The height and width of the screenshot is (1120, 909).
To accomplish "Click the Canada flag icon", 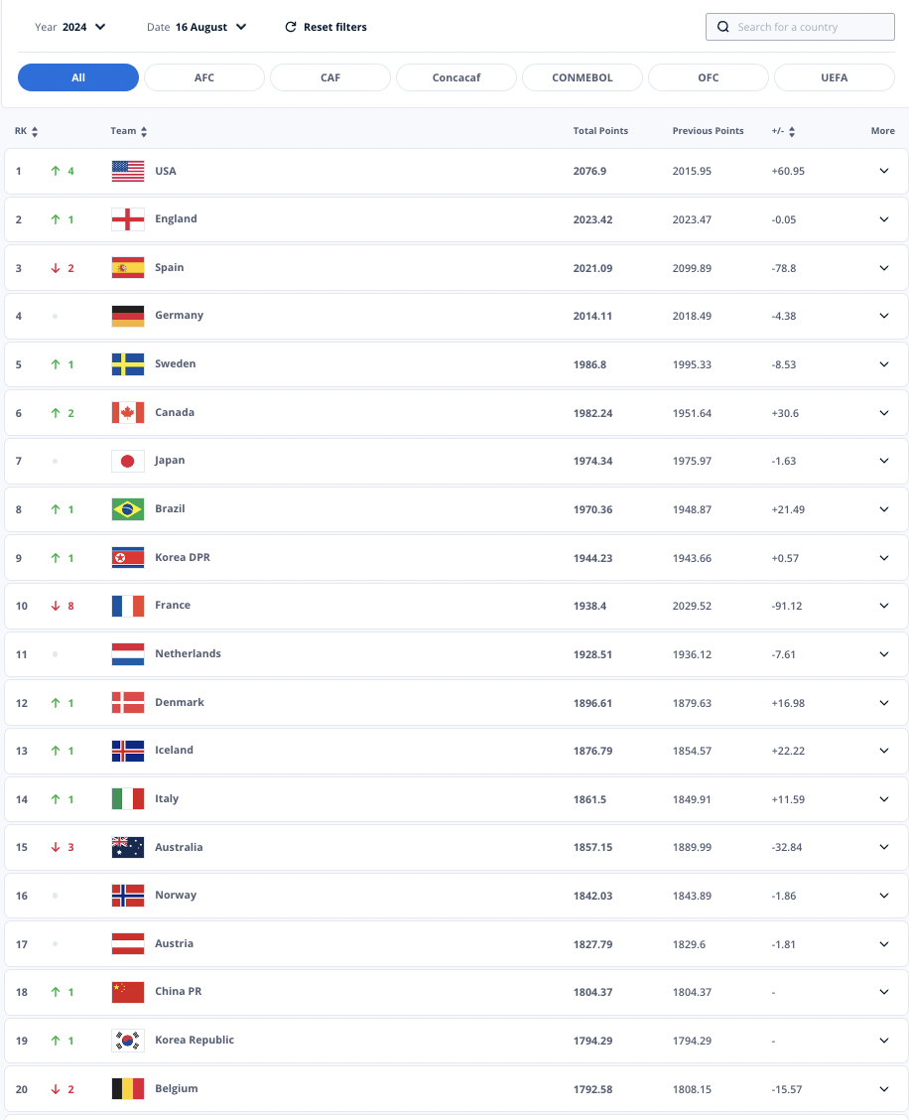I will tap(128, 413).
